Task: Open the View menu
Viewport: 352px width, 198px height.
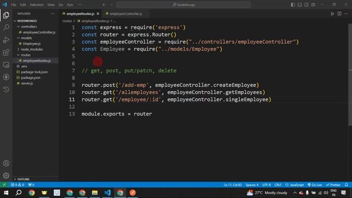Action: click(51, 5)
